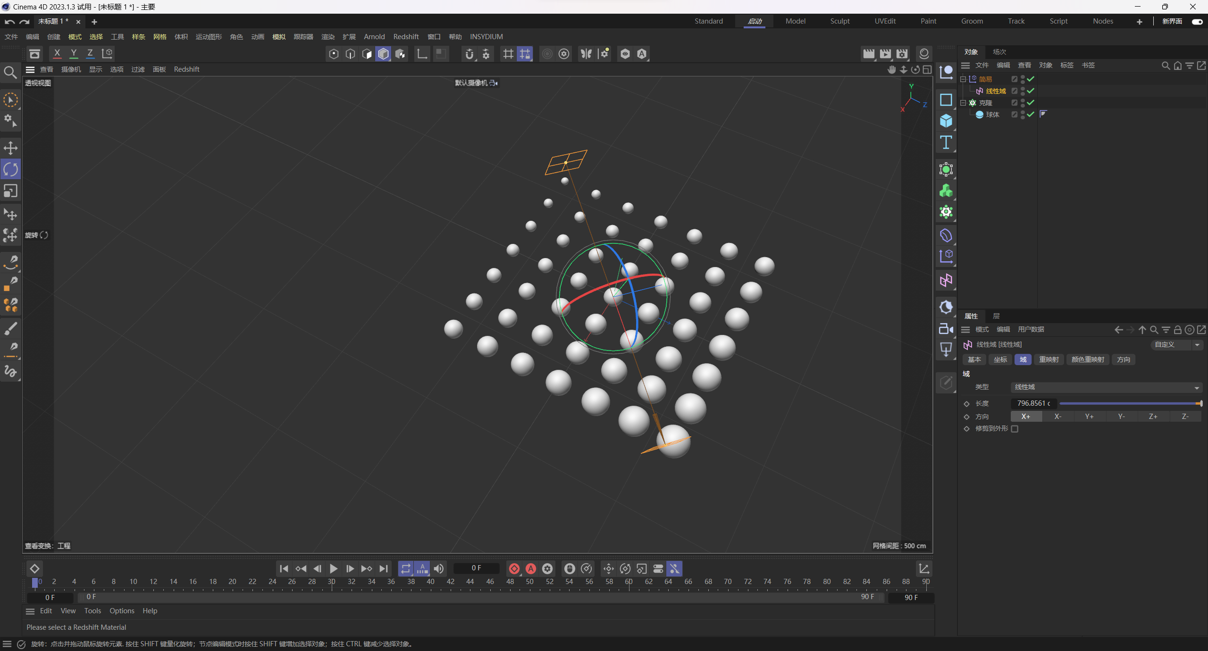The width and height of the screenshot is (1208, 651).
Task: Click the Text spline tool icon
Action: click(946, 142)
